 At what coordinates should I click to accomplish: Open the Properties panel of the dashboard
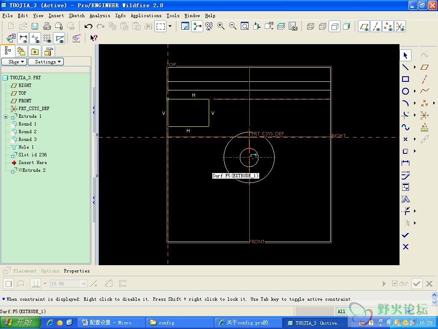point(77,271)
